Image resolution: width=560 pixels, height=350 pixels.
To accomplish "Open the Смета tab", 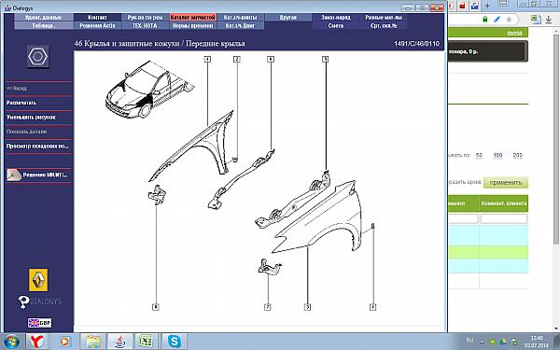I will [x=336, y=26].
